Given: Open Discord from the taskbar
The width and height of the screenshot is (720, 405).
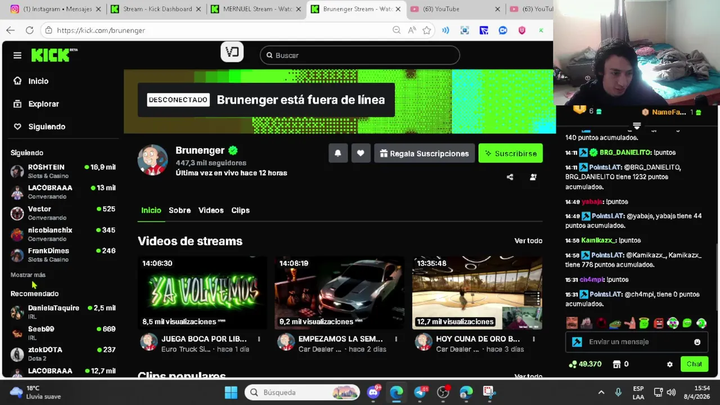Looking at the screenshot, I should click(373, 392).
